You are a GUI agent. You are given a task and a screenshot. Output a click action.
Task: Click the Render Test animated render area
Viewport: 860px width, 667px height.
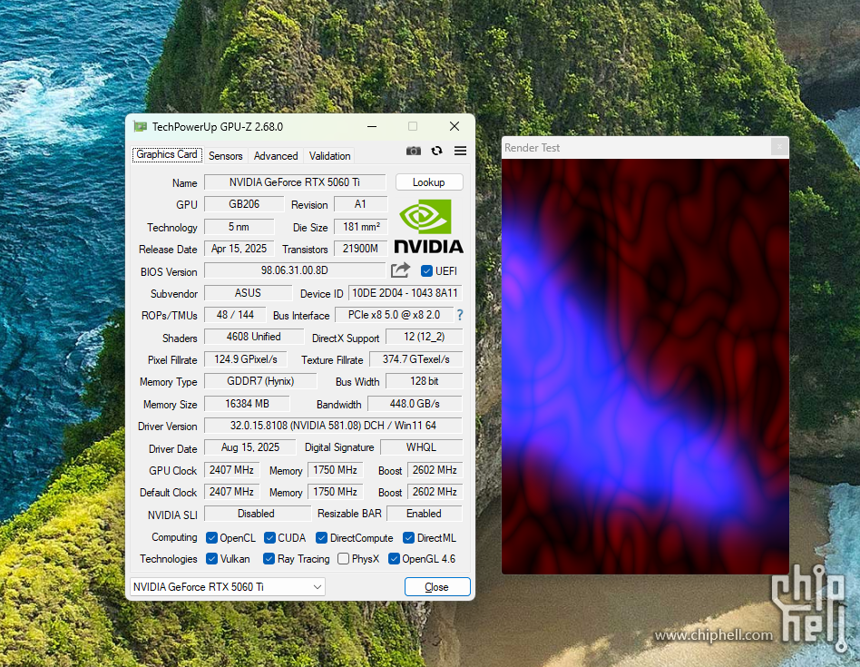[646, 367]
